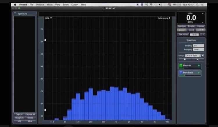The image size is (218, 127).
Task: Click the 125 frequency axis label
Action: (78, 122)
